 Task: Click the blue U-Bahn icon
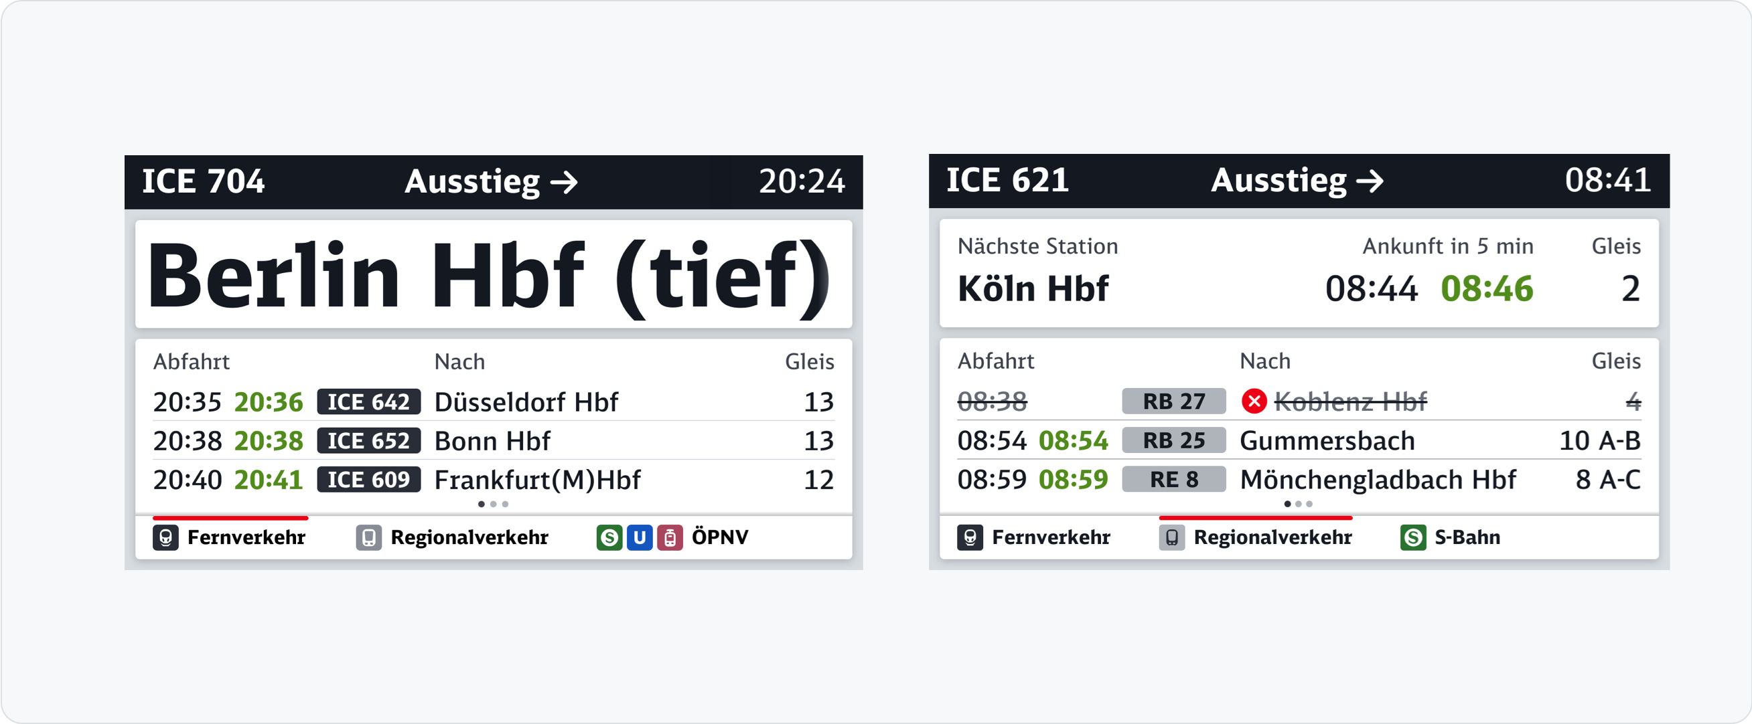pos(640,538)
